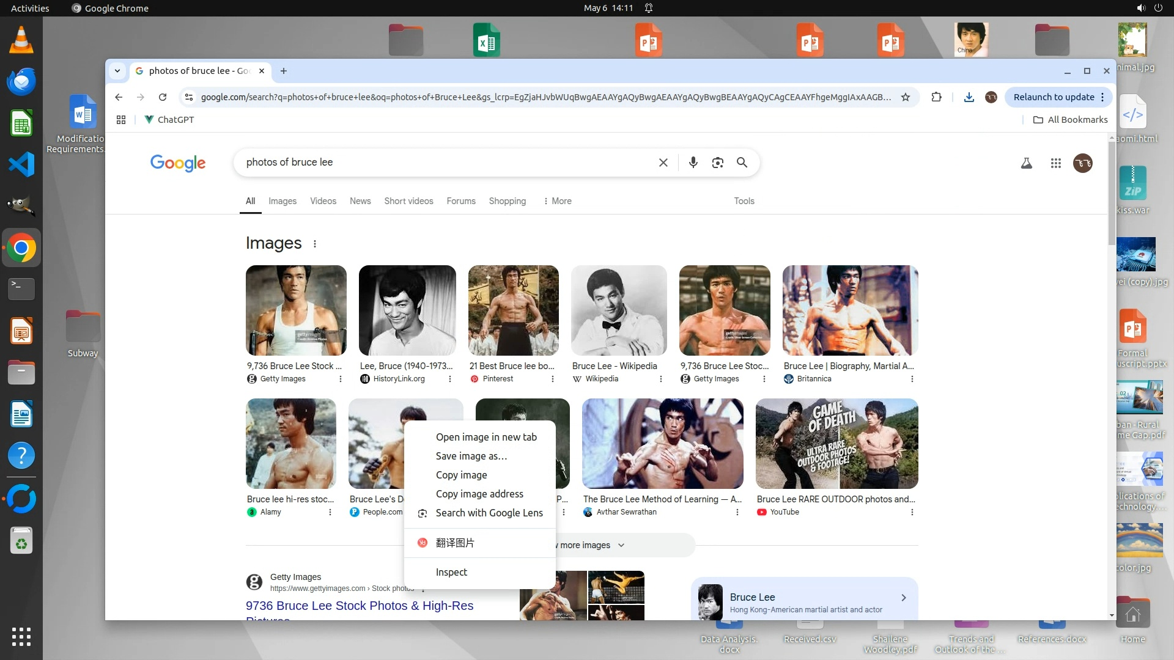Screen dimensions: 1174x660
Task: Open the Google apps grid icon
Action: click(1055, 163)
